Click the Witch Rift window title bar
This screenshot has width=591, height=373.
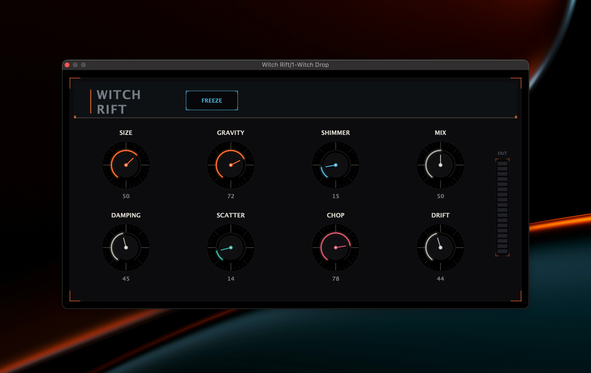click(x=295, y=65)
